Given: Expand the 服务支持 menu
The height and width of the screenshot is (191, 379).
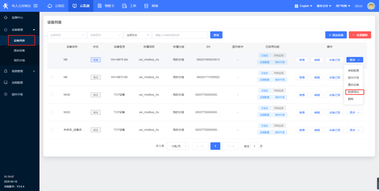Looking at the screenshot, I should tap(324, 6).
